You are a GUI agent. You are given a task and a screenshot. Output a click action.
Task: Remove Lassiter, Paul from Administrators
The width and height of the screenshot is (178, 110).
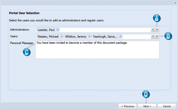coord(58,30)
